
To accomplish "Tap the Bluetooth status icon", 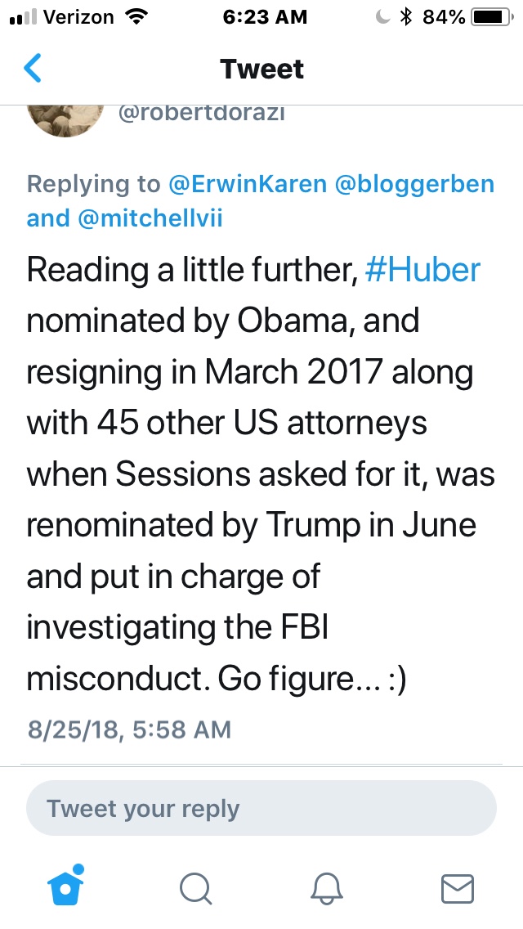I will coord(405,16).
